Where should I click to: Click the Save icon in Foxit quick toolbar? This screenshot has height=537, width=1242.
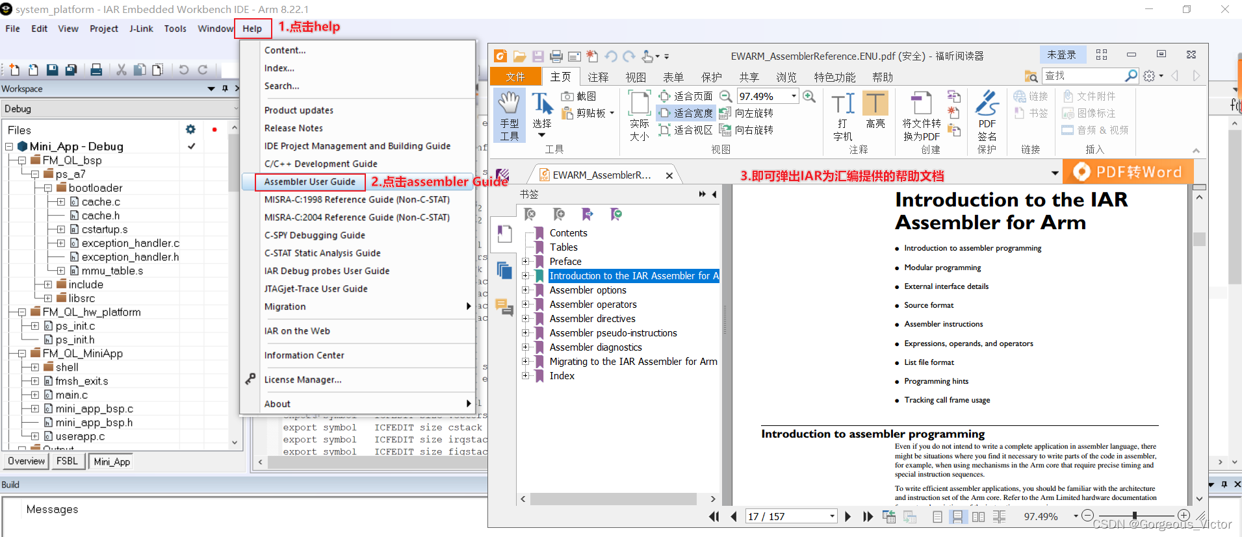pos(538,56)
